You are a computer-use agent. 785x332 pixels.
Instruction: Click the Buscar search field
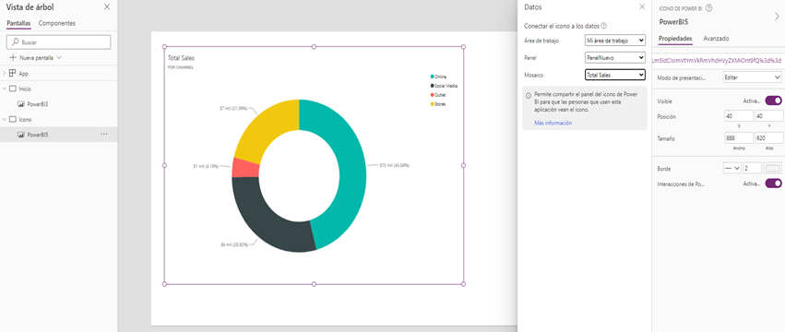point(58,42)
